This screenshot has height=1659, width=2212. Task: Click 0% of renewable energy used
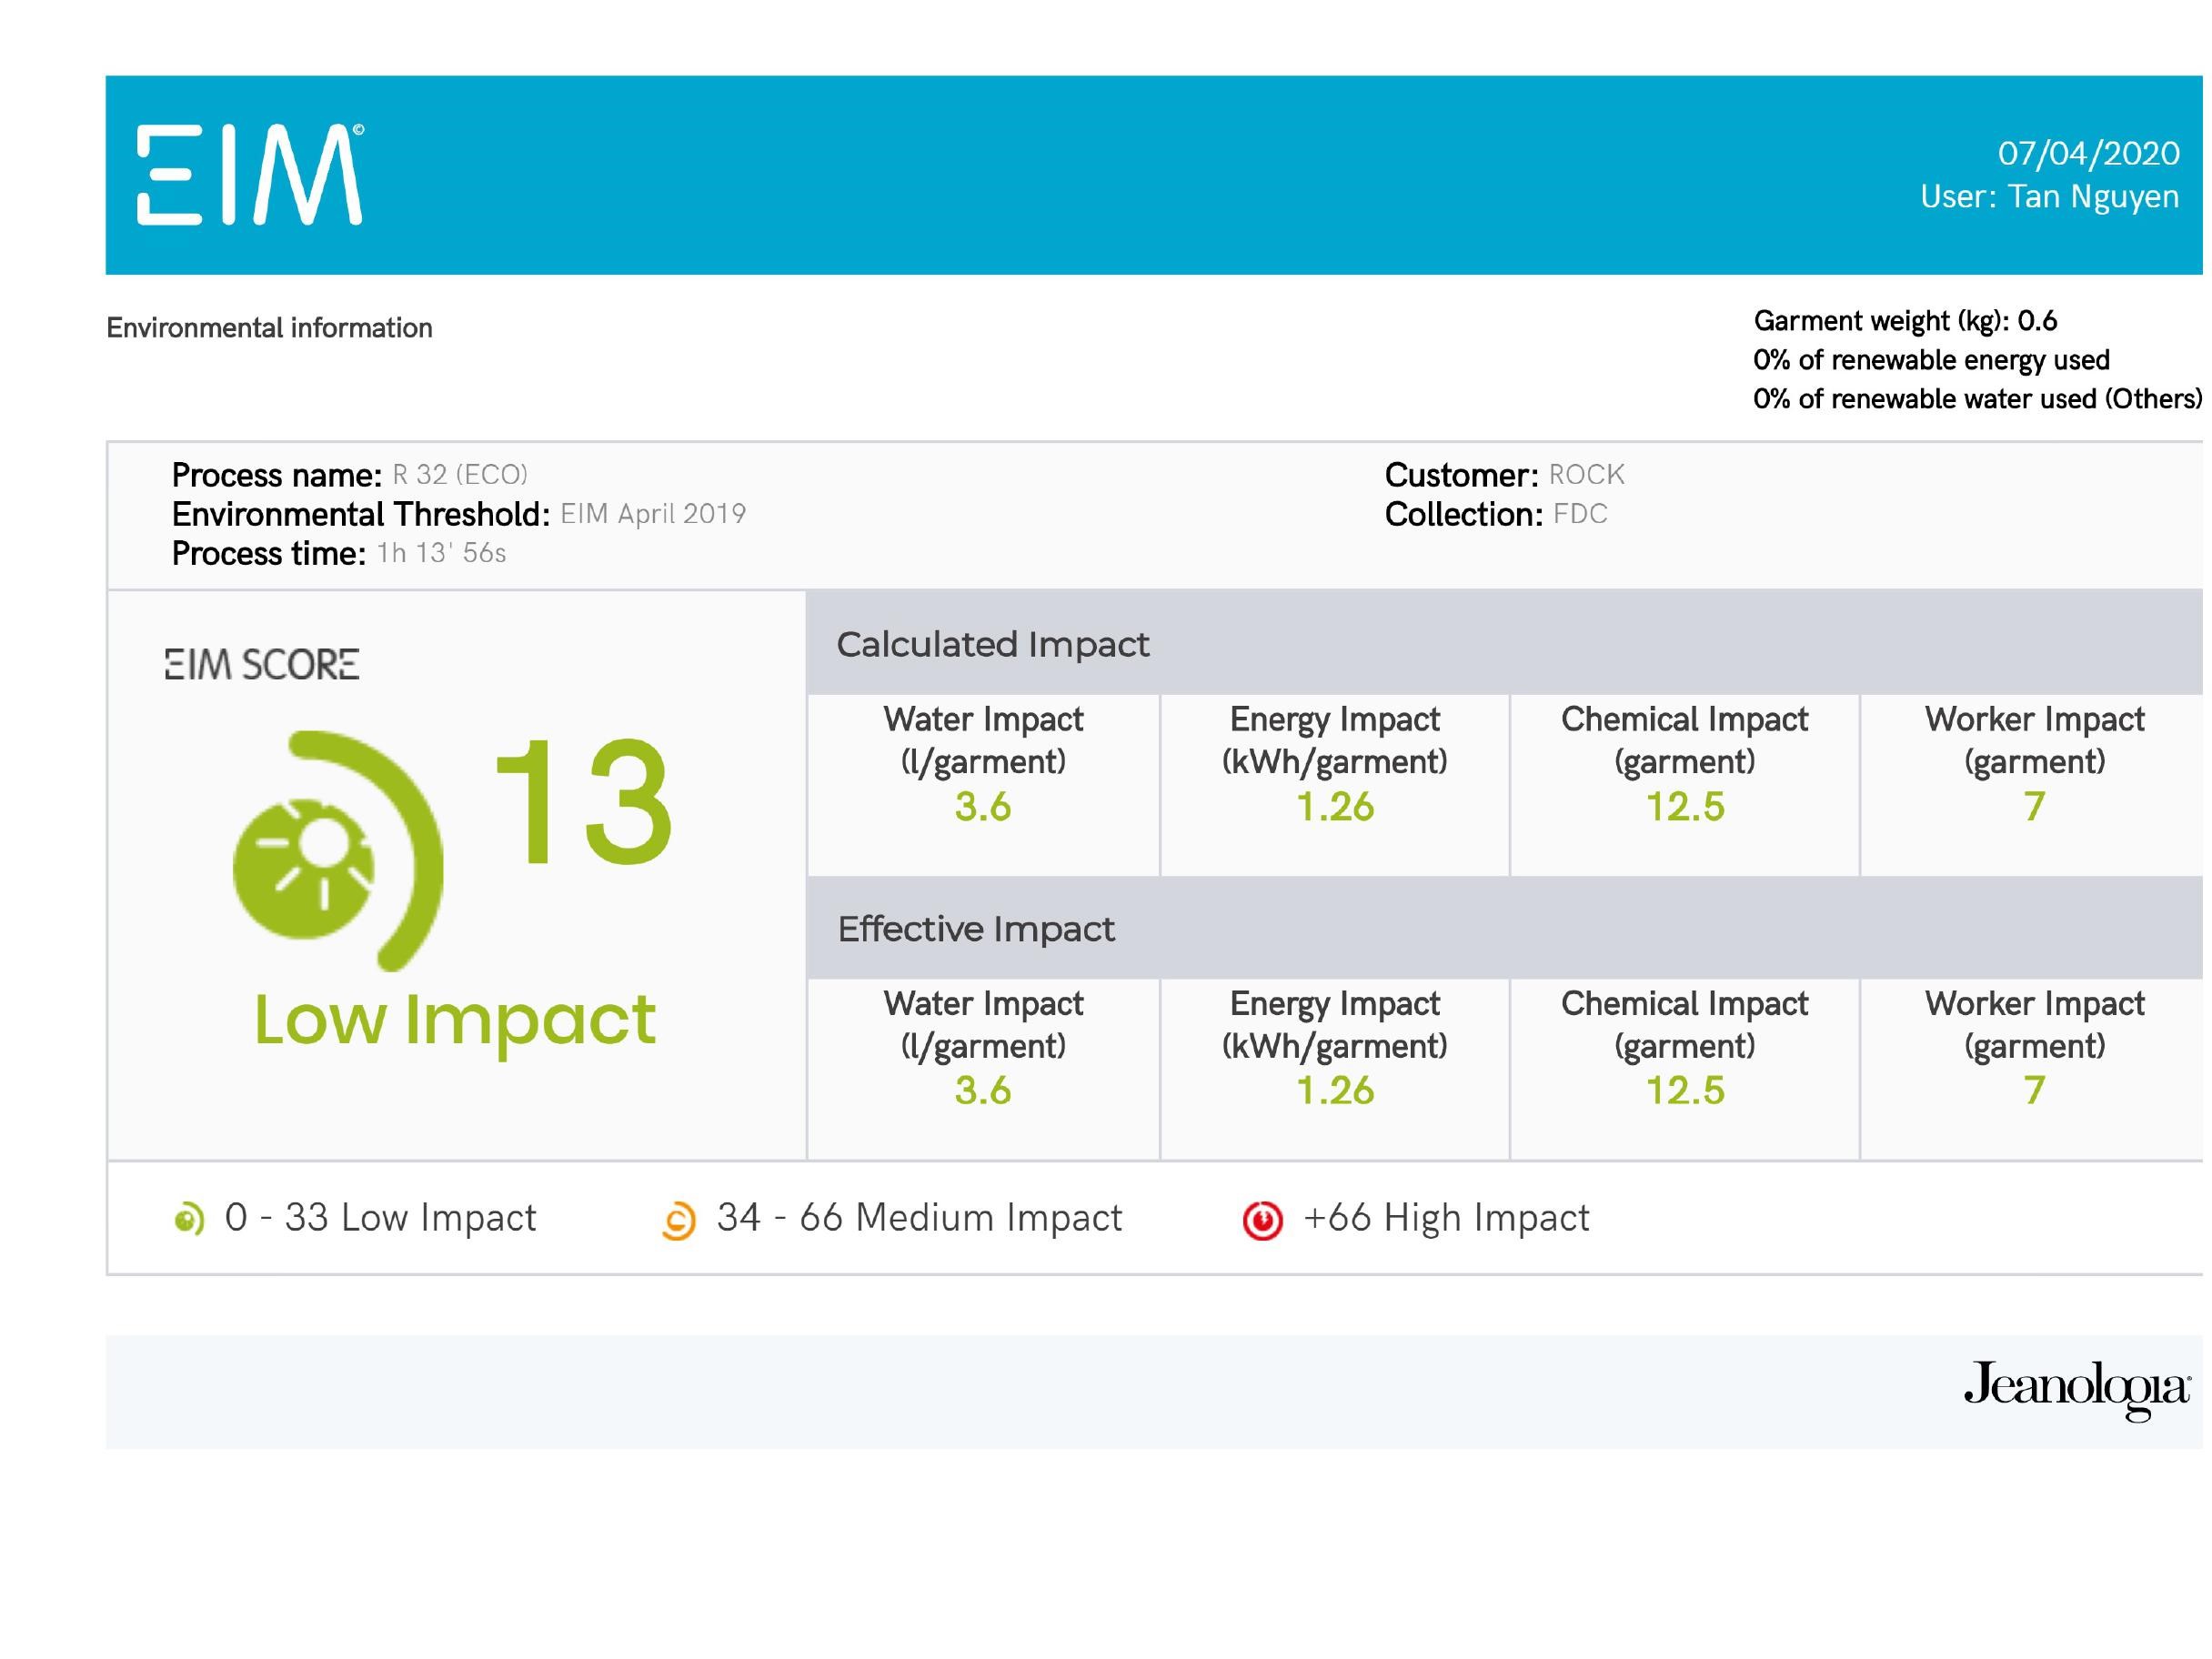point(1931,360)
